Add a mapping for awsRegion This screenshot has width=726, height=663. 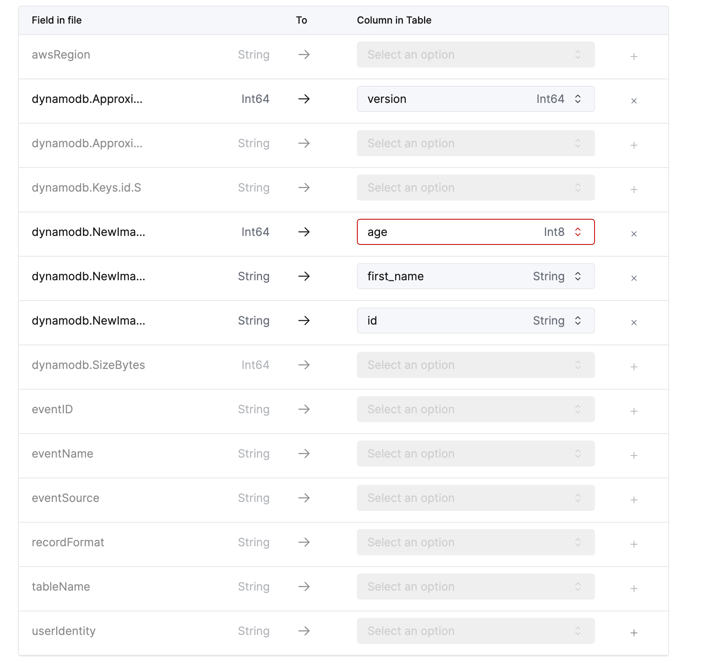point(634,57)
